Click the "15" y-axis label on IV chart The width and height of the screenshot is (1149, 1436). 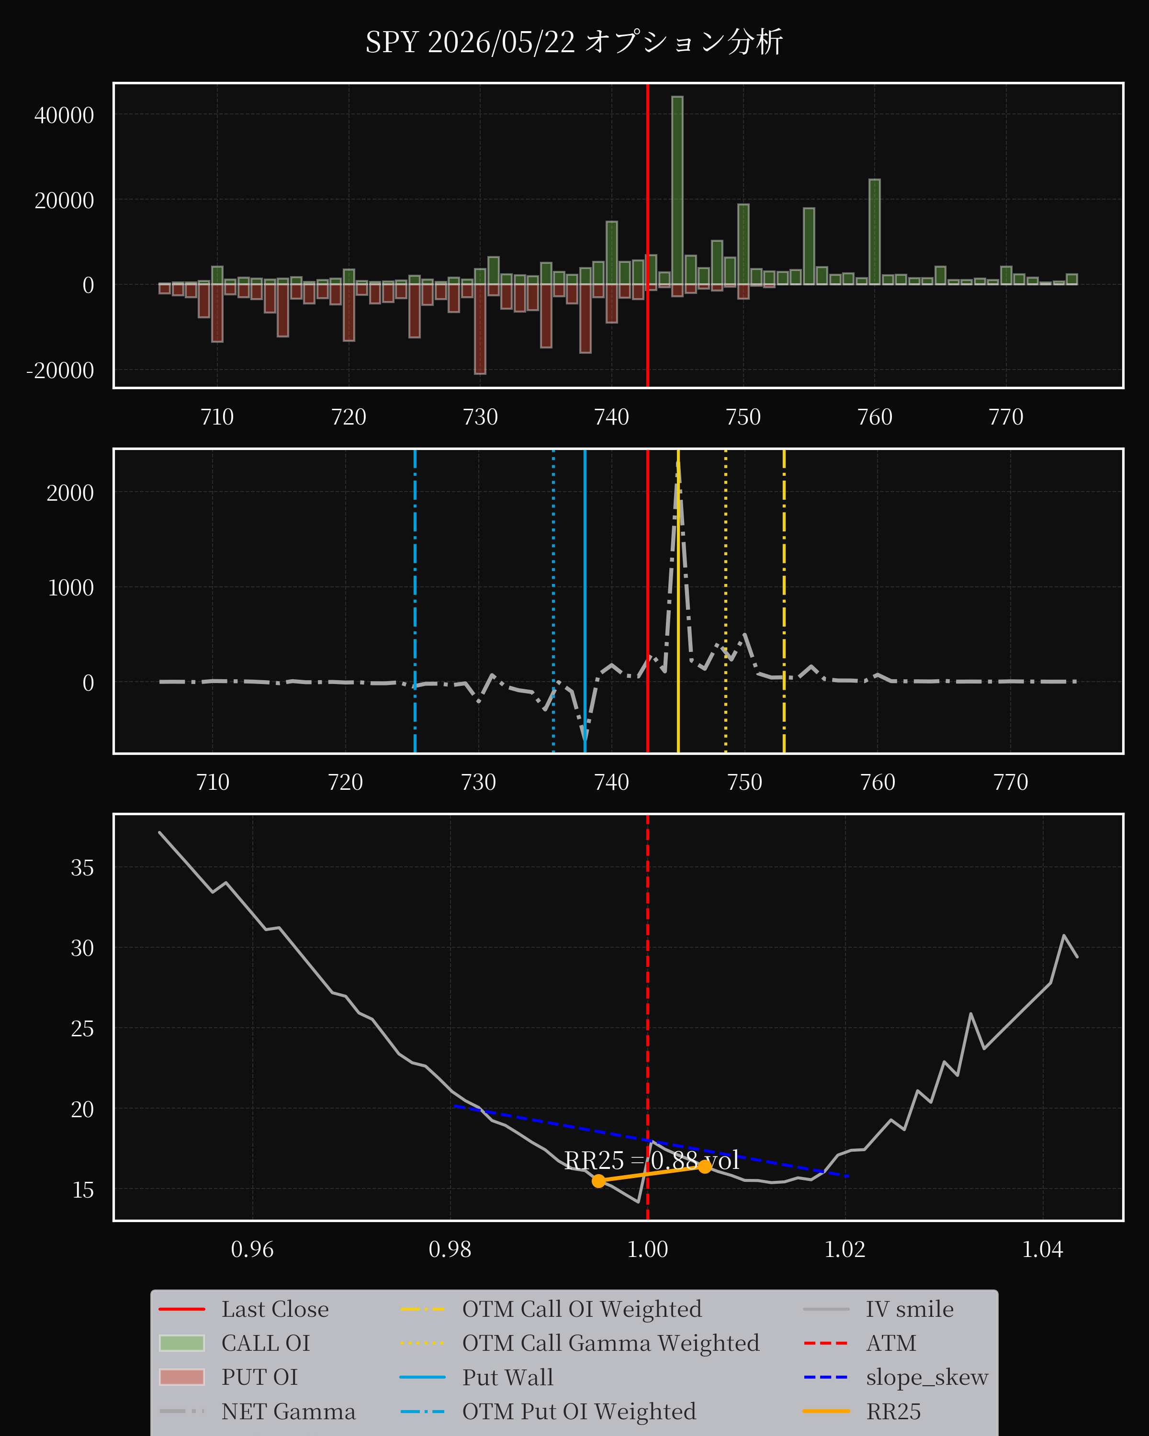(x=83, y=1189)
